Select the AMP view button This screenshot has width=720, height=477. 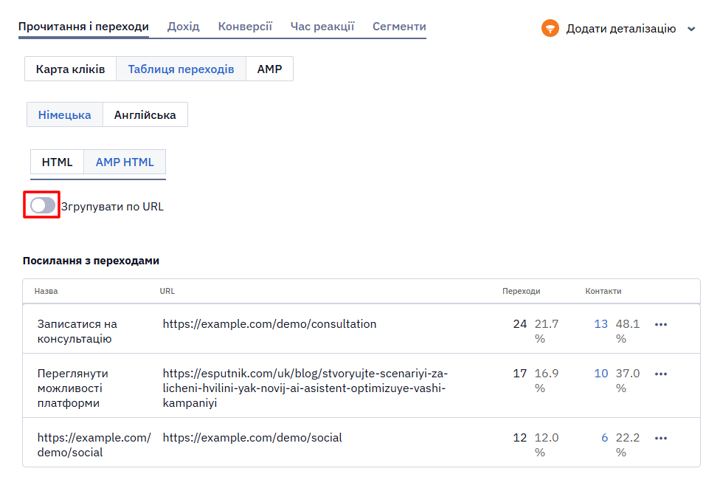pos(269,69)
